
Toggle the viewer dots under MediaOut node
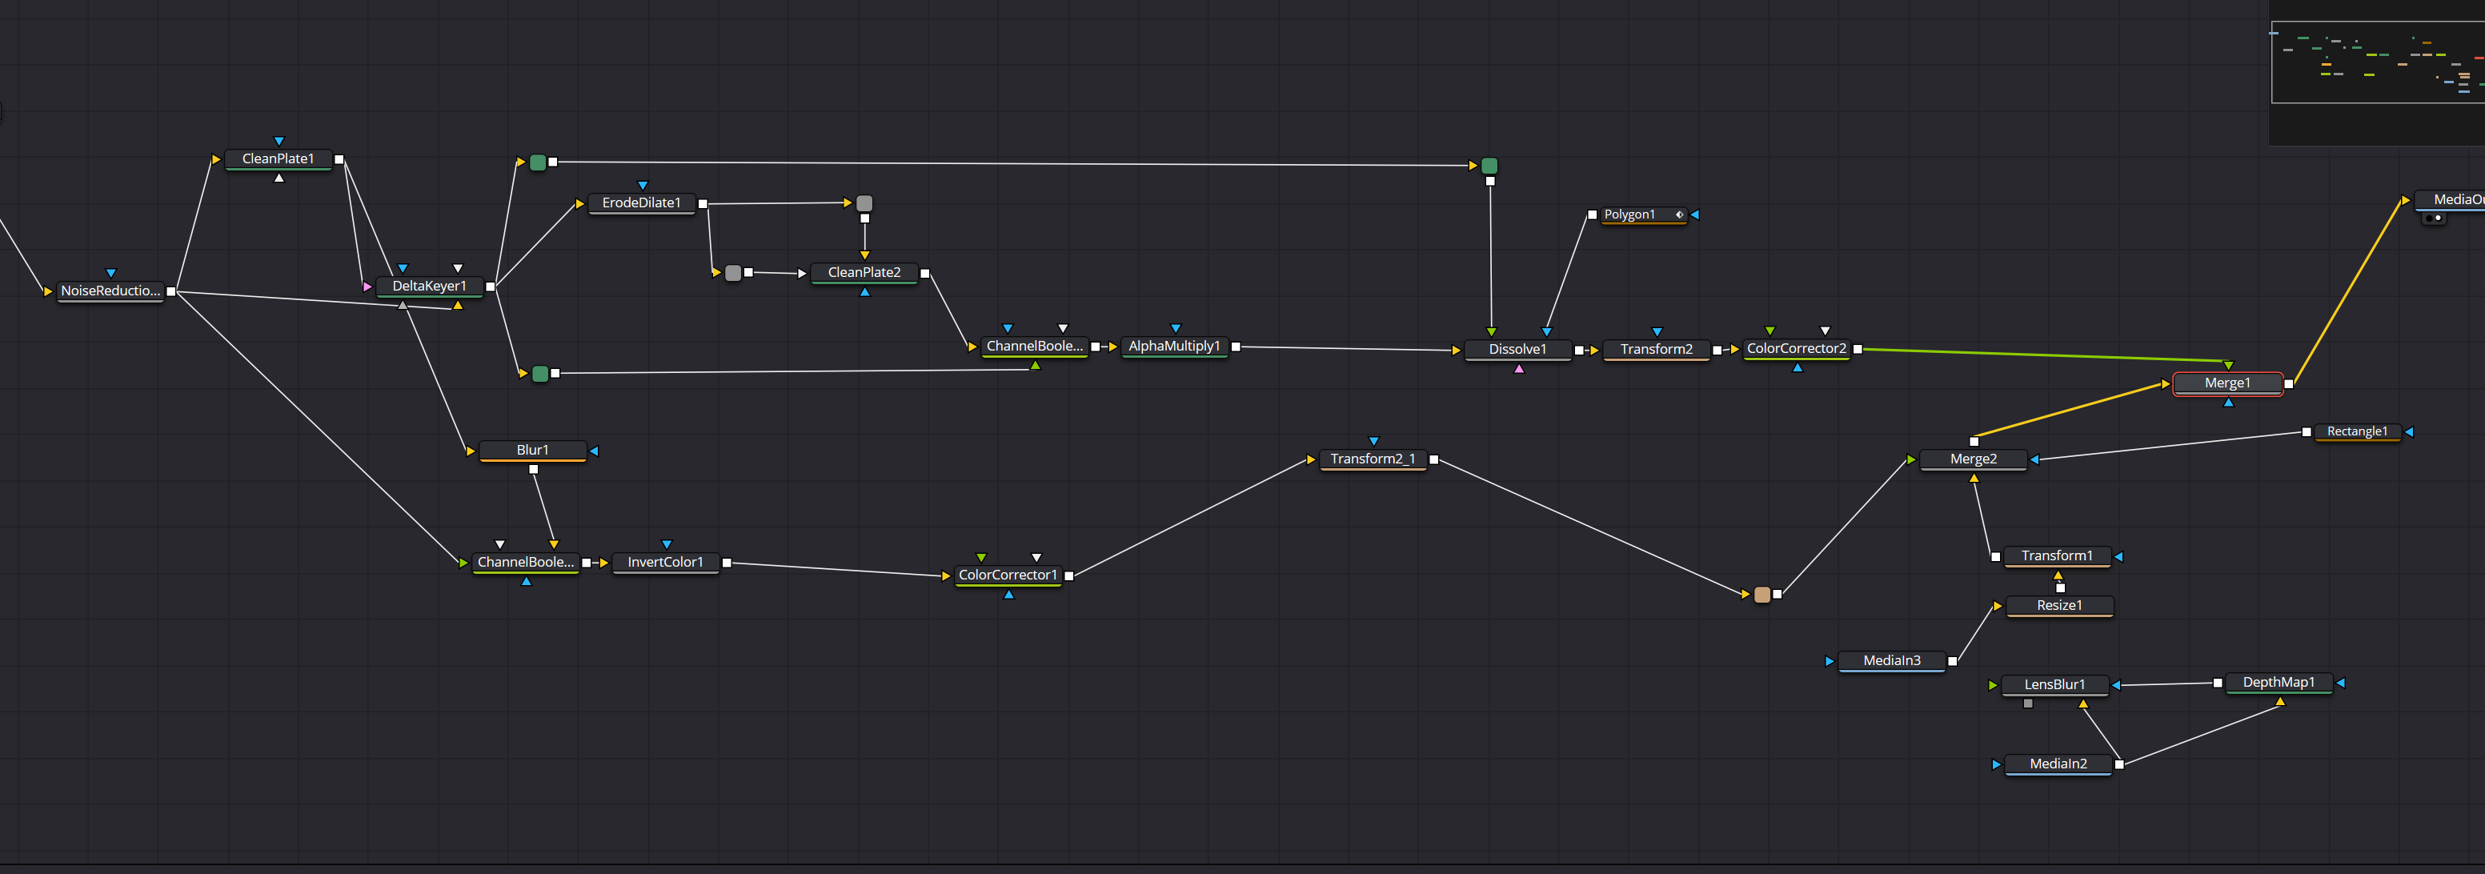(x=2433, y=218)
